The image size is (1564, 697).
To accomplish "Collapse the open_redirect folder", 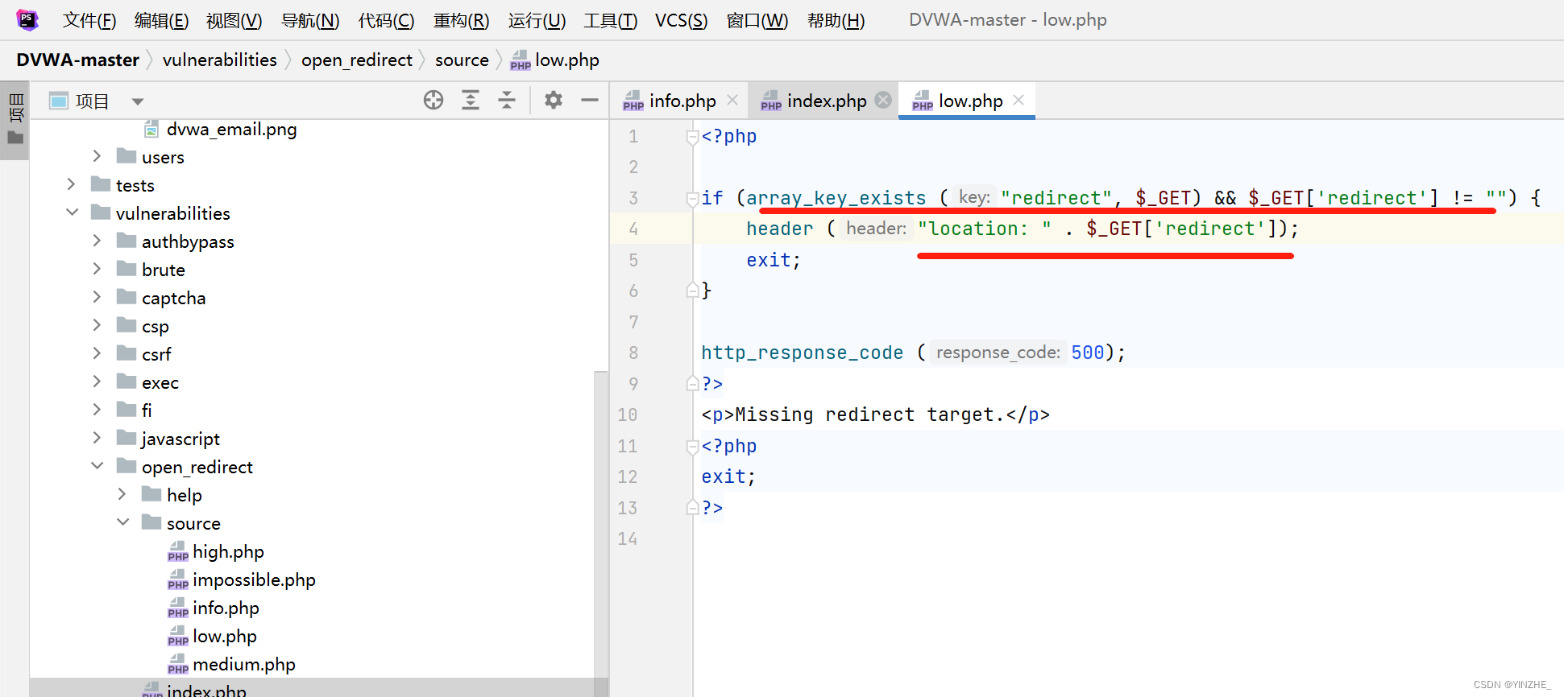I will click(x=97, y=466).
